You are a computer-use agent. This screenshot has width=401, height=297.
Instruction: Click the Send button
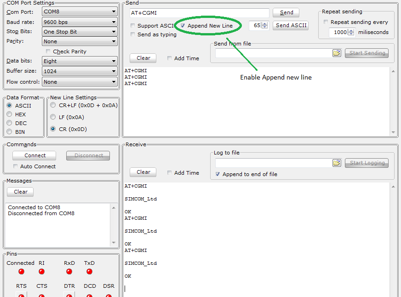[286, 12]
